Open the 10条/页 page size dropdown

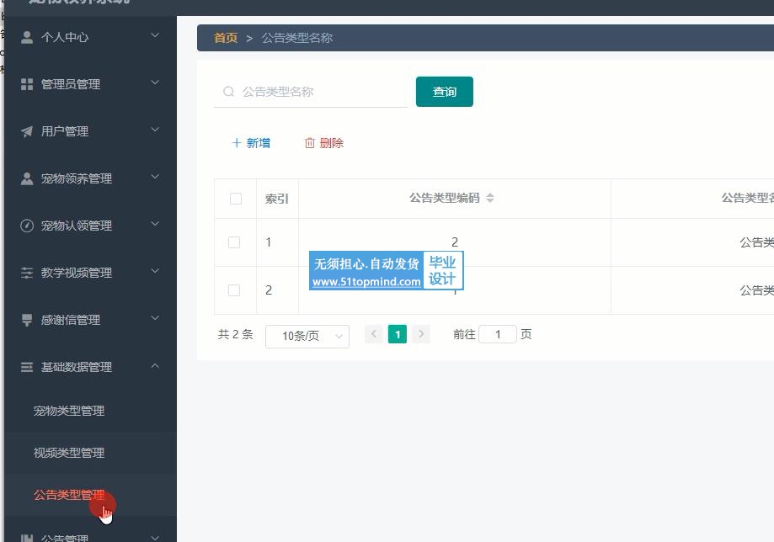307,336
